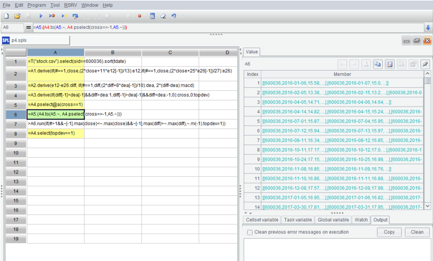
Task: Open the Program menu
Action: [37, 5]
